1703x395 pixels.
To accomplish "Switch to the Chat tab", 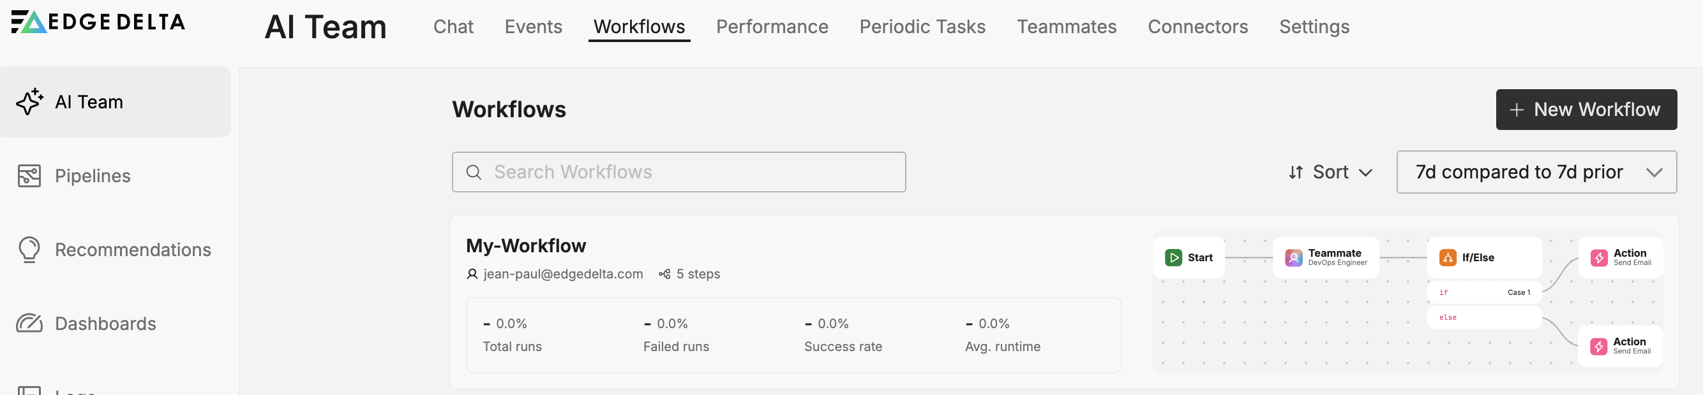I will [x=453, y=27].
